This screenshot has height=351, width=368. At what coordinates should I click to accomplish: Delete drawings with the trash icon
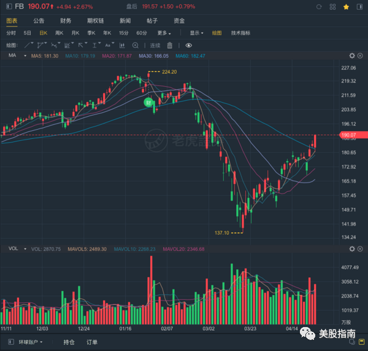coord(170,45)
